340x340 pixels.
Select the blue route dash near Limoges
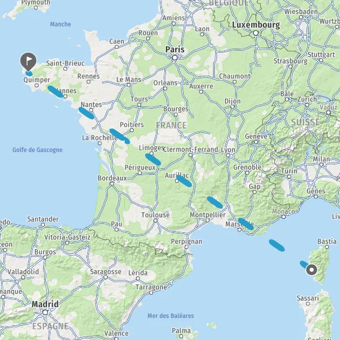[x=153, y=159]
